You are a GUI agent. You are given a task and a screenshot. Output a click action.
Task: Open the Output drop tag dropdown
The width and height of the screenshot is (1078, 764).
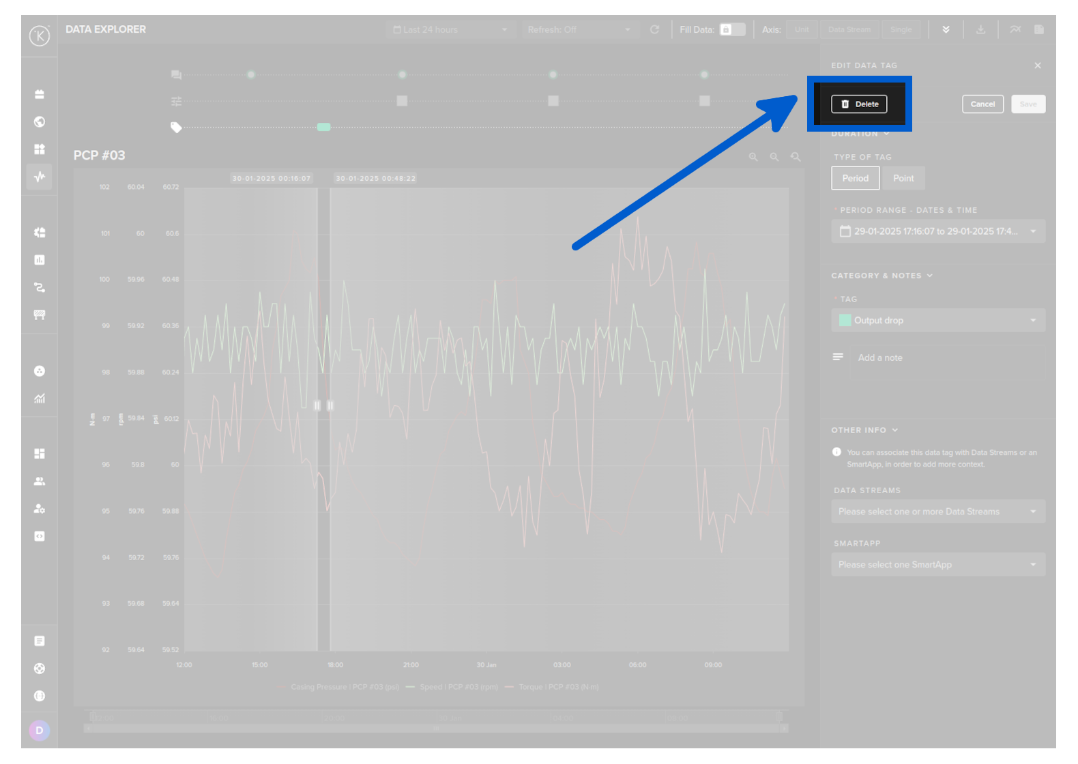(937, 321)
